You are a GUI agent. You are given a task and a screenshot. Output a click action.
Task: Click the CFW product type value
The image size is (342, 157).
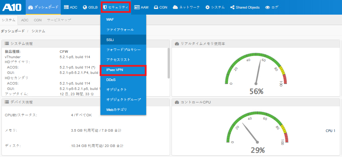point(64,52)
